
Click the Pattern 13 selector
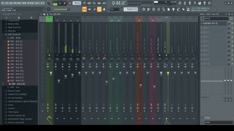[131, 9]
